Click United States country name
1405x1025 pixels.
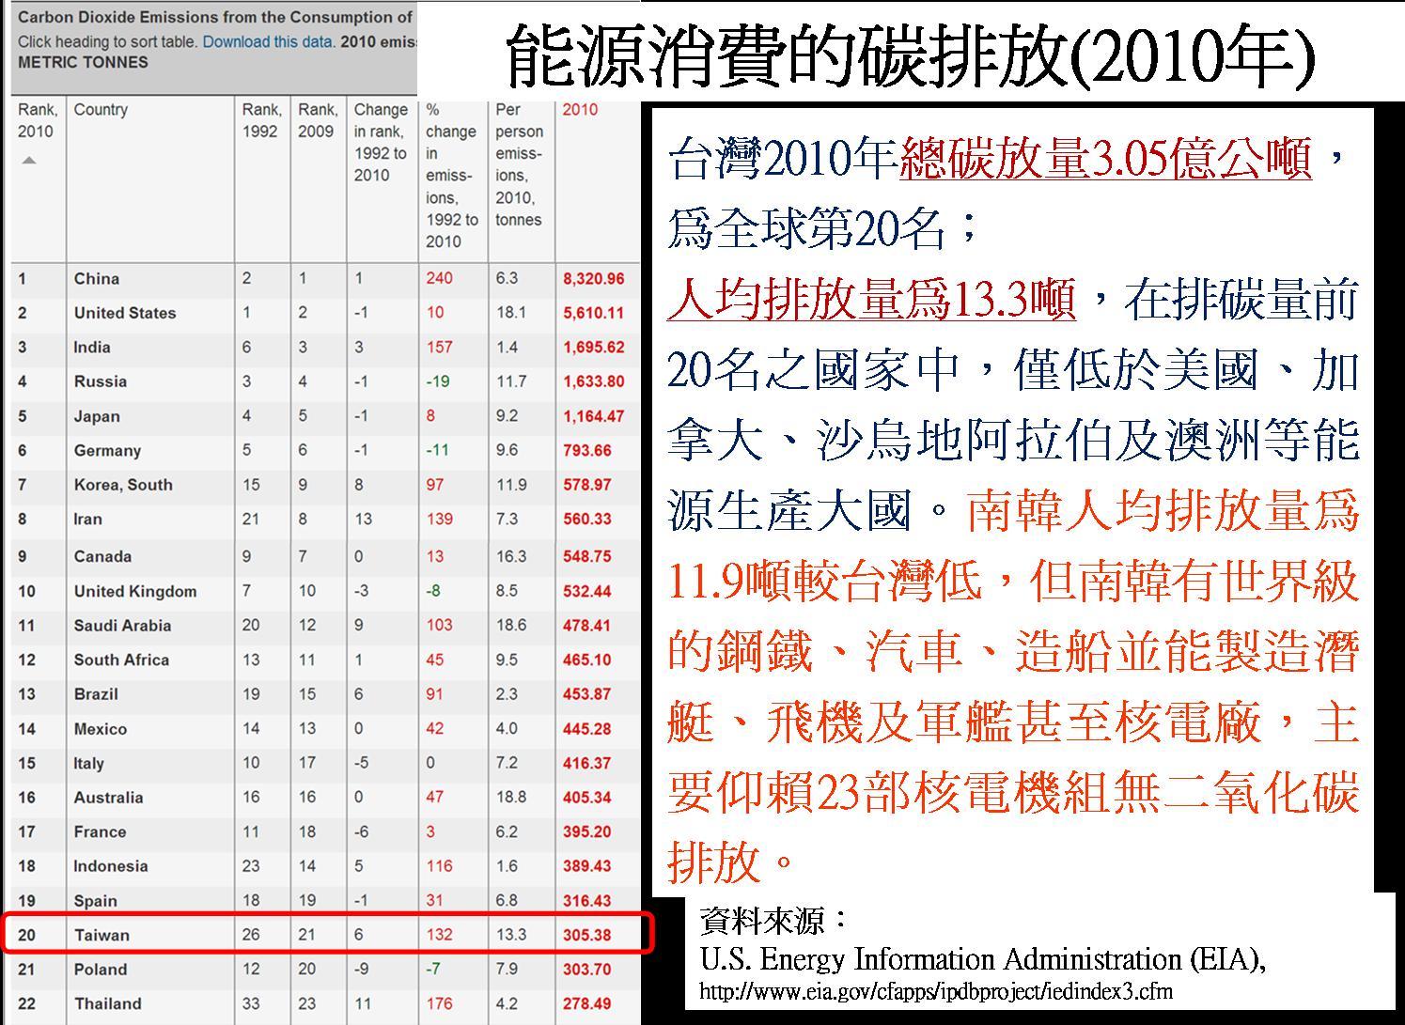tap(125, 313)
